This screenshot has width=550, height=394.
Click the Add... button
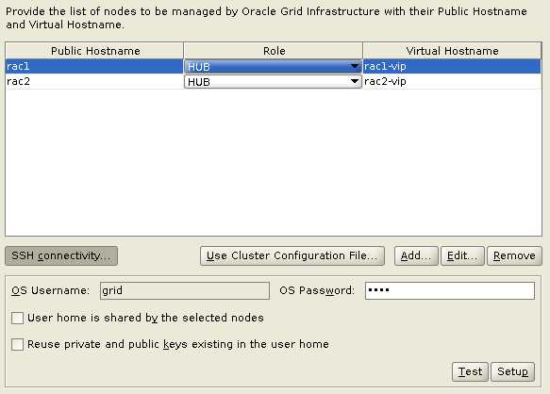pyautogui.click(x=416, y=255)
